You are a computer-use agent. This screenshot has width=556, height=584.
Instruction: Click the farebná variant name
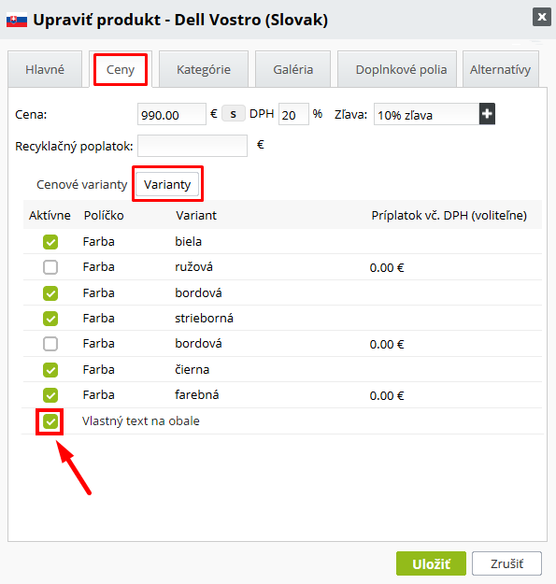pos(197,395)
